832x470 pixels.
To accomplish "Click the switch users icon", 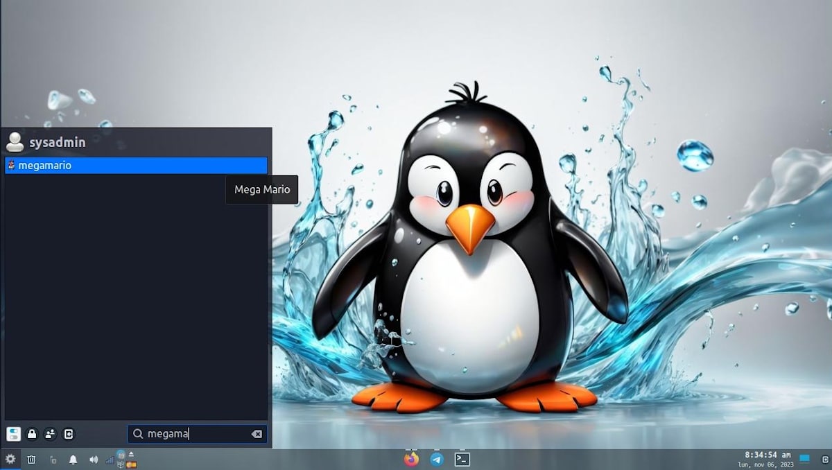I will click(x=50, y=434).
